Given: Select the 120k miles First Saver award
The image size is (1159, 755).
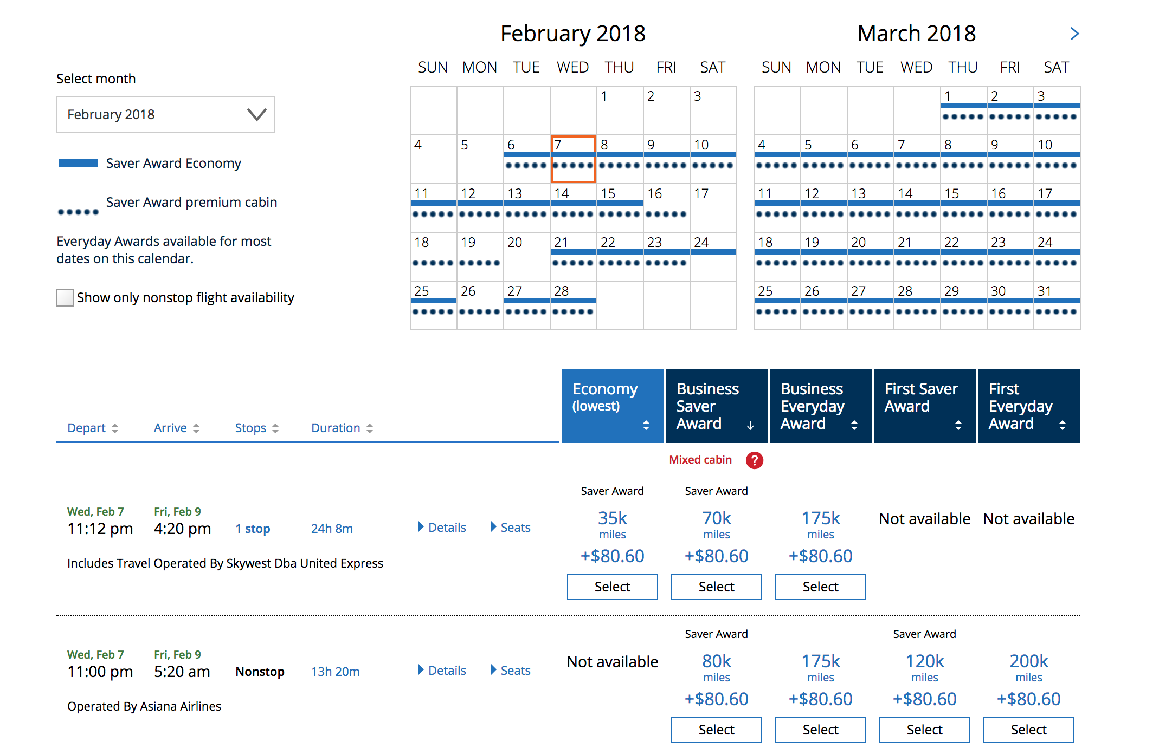Looking at the screenshot, I should pos(924,730).
